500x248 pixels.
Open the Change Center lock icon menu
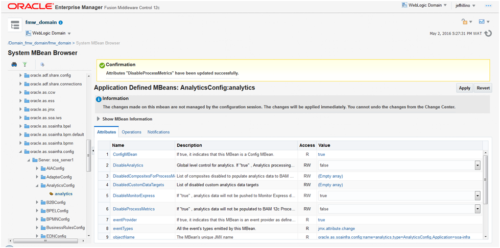pyautogui.click(x=466, y=22)
